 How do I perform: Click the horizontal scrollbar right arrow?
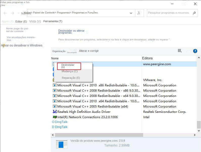[195, 135]
